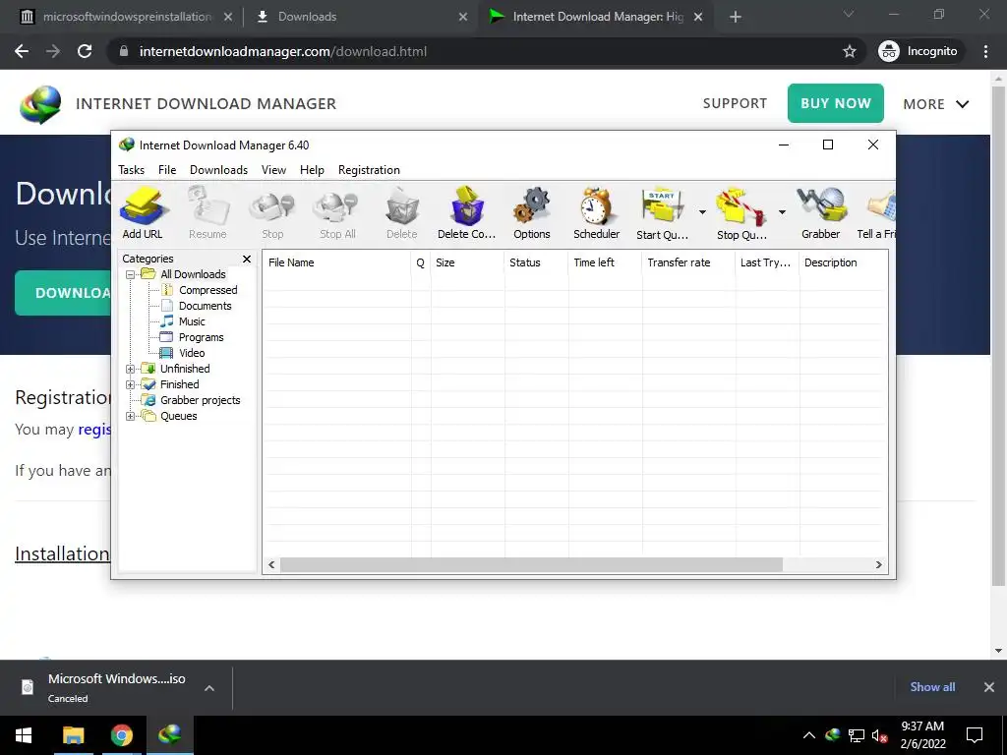The height and width of the screenshot is (755, 1007).
Task: Close the Chrome download bar
Action: click(989, 687)
